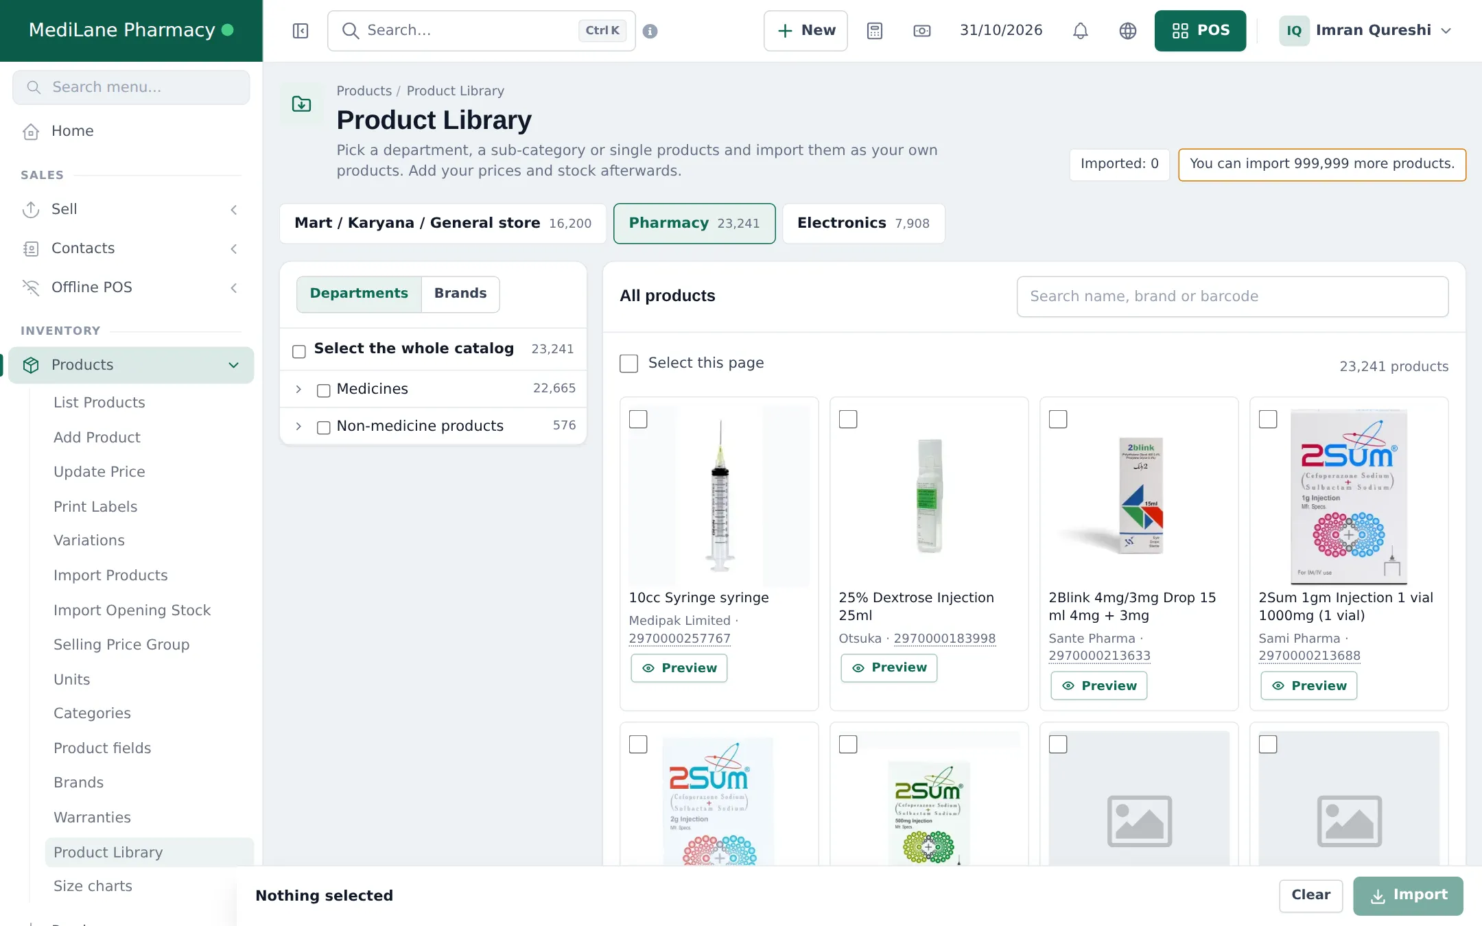This screenshot has width=1482, height=926.
Task: Expand the Non-medicine products tree
Action: point(298,427)
